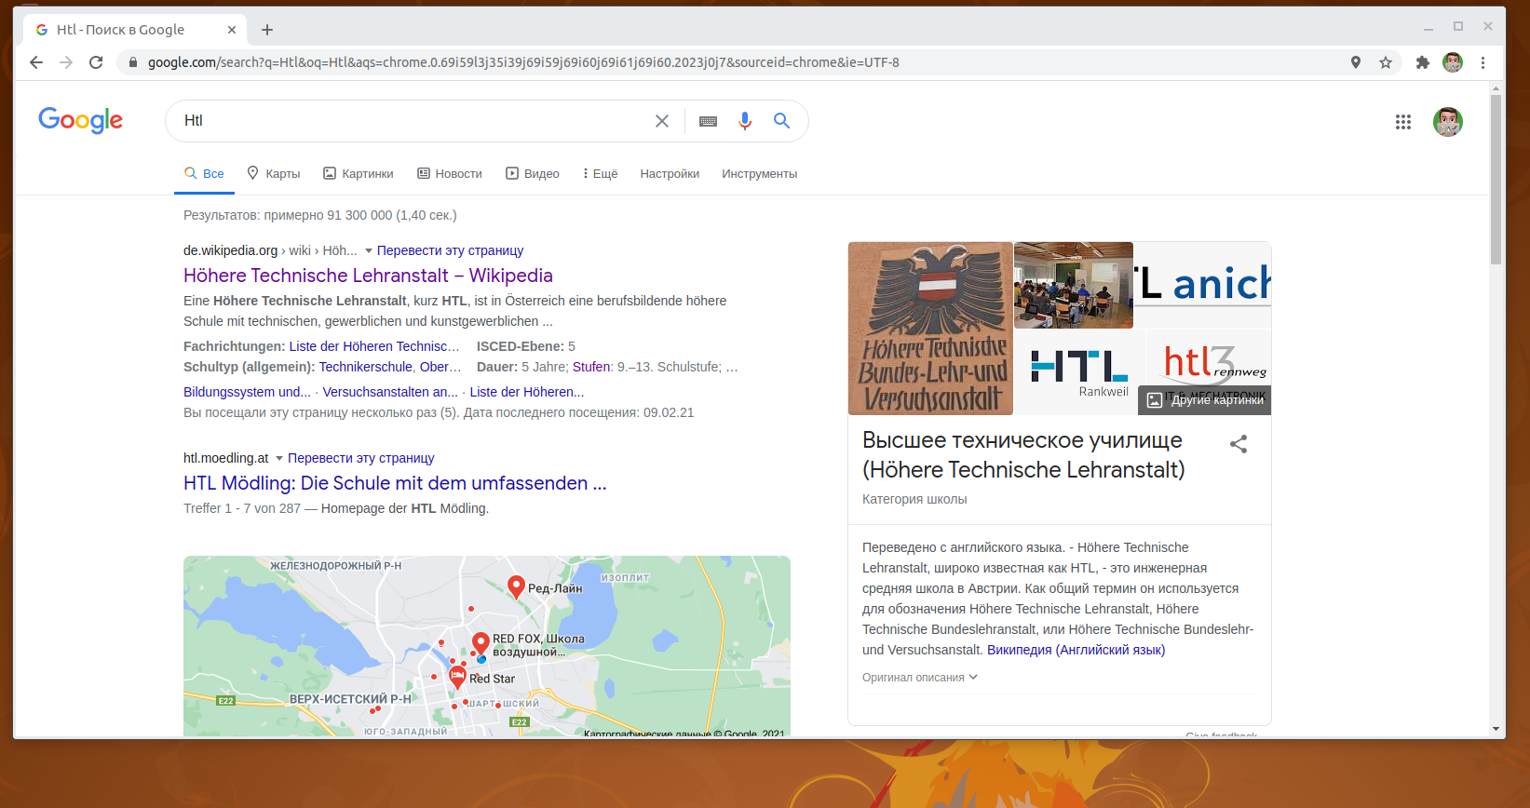The width and height of the screenshot is (1530, 808).
Task: Switch to Картинки tab
Action: tap(358, 174)
